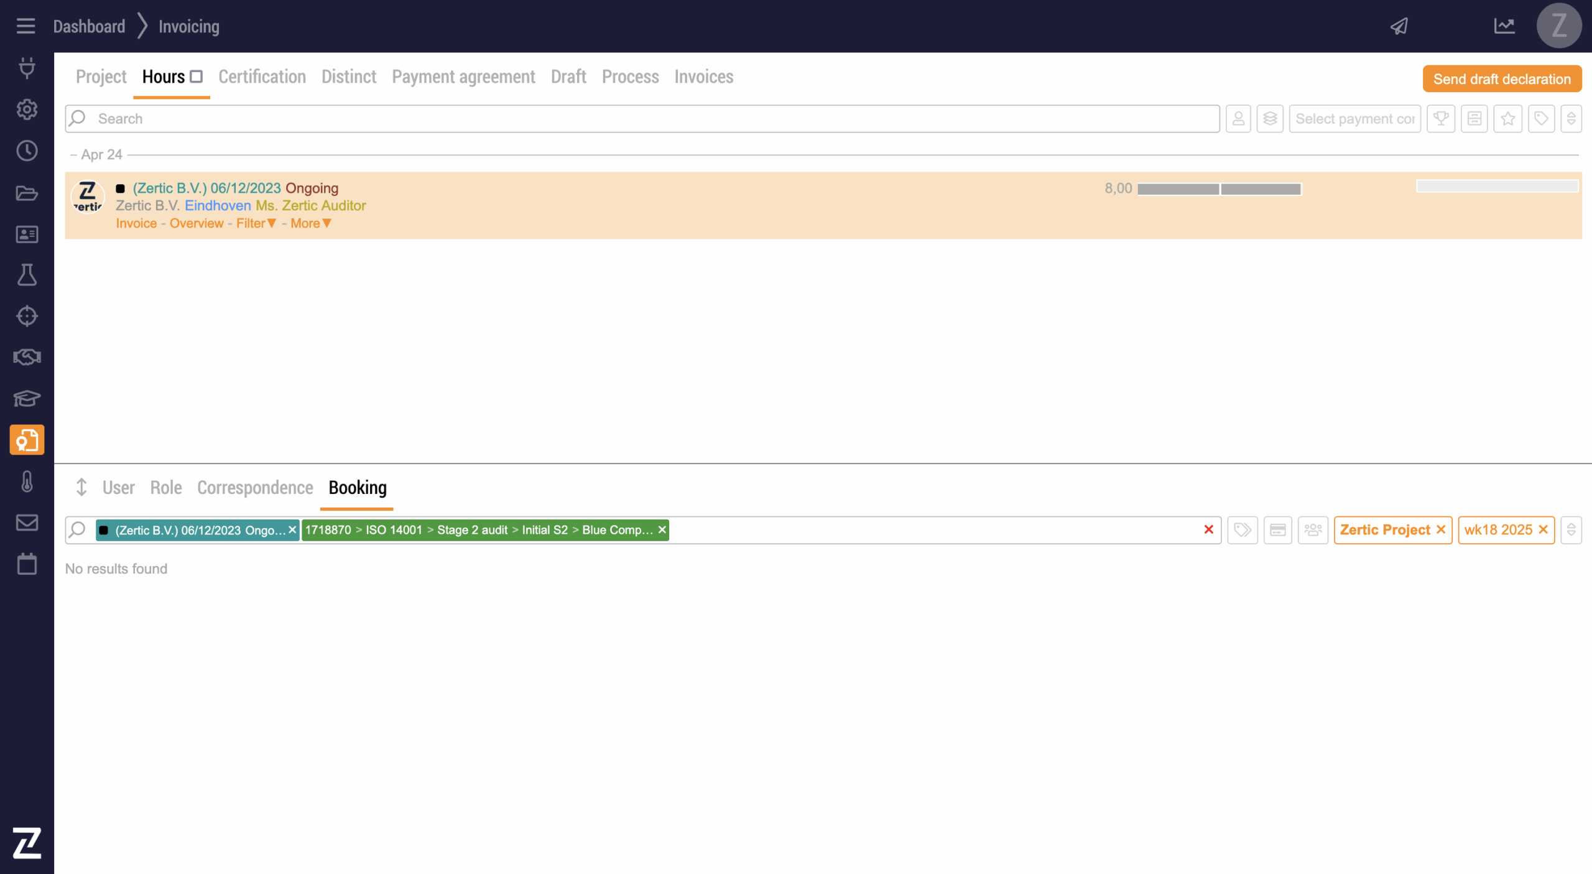Screen dimensions: 1592x874
Task: Switch to the Certification tab
Action: 262,77
